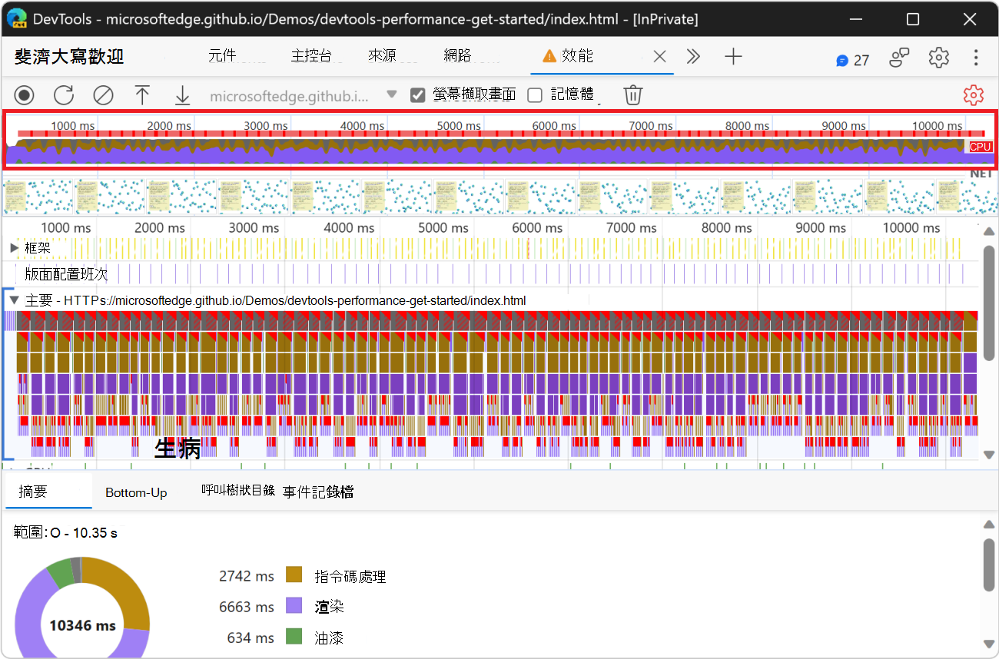Click the red CPU label in overview

tap(980, 147)
